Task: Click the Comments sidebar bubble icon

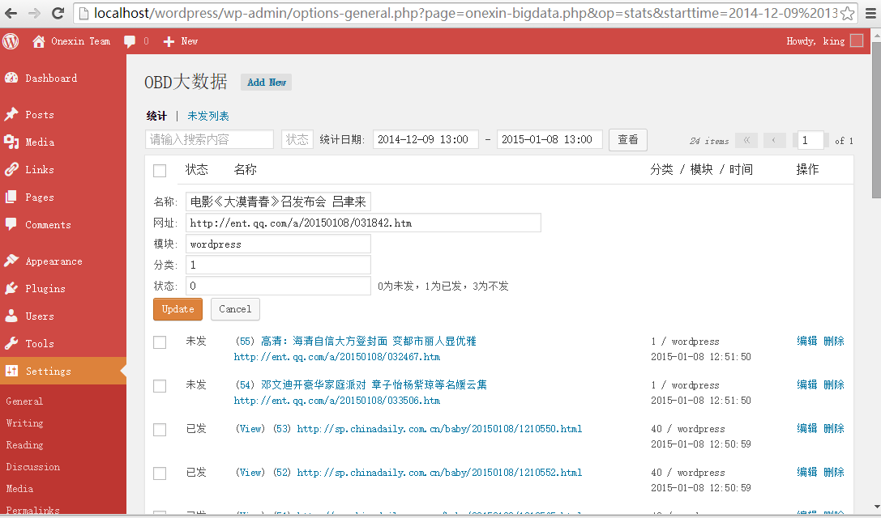Action: pyautogui.click(x=11, y=224)
